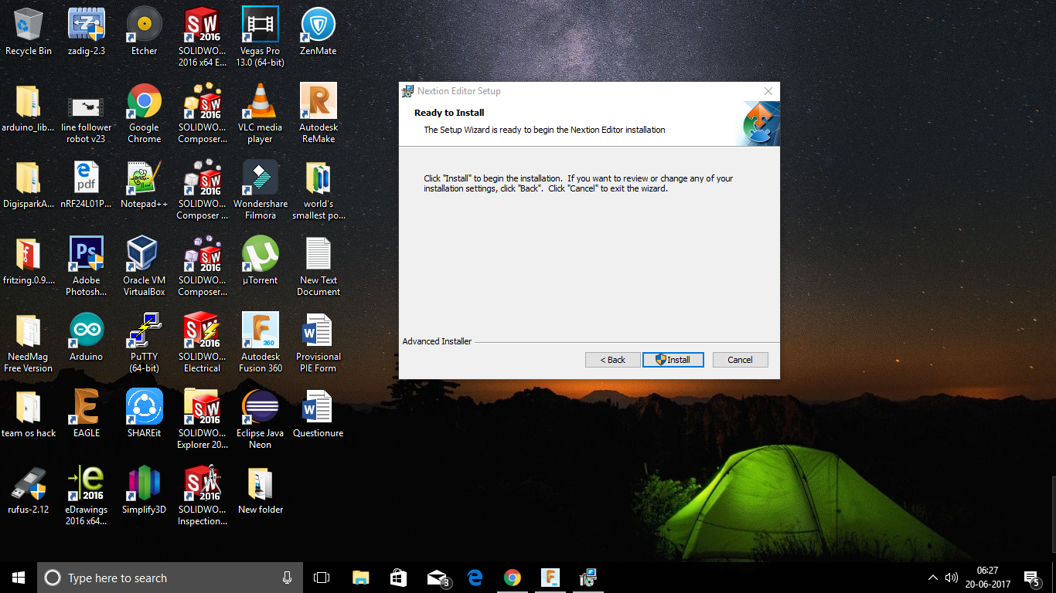The image size is (1056, 593).
Task: Click the Back button in installer
Action: click(x=612, y=360)
